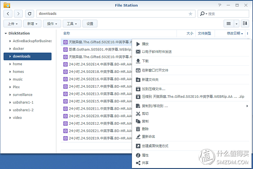Choose 下载 from the context menu
The width and height of the screenshot is (253, 169).
pyautogui.click(x=191, y=61)
